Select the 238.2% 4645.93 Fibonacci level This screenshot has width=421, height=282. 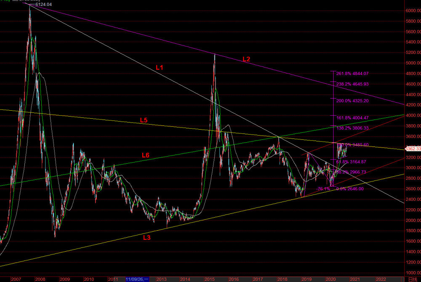(x=352, y=84)
